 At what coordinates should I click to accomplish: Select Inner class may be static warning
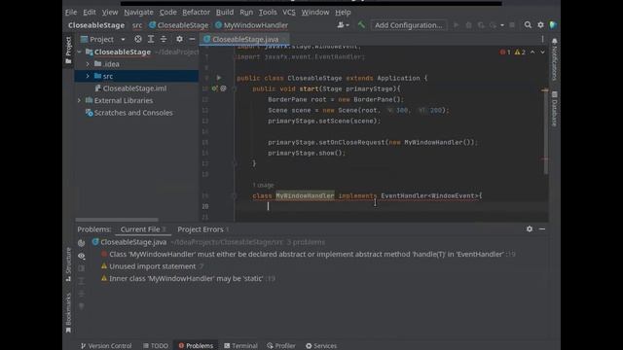[188, 279]
